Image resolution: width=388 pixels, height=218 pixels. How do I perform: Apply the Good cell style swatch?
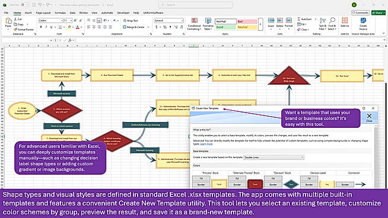[225, 27]
